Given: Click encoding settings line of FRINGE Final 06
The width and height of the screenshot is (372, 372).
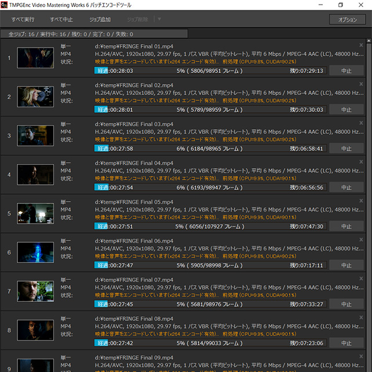Looking at the screenshot, I should 229,249.
